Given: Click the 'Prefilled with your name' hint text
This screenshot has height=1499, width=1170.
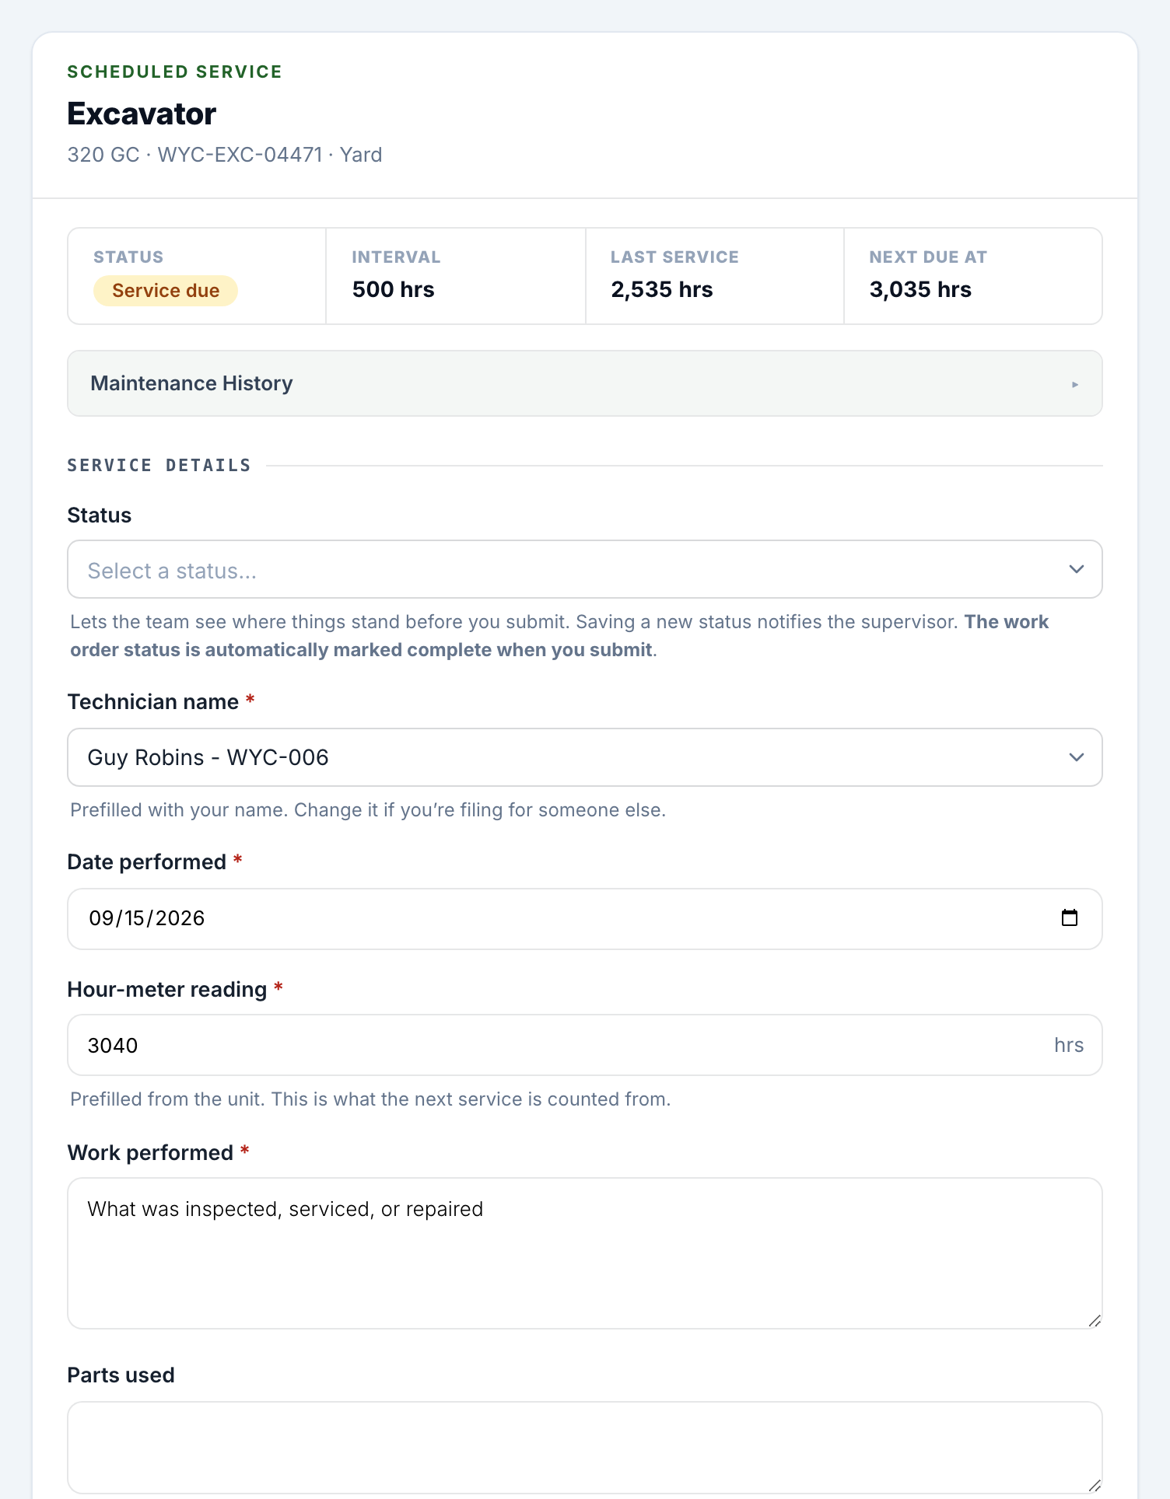Looking at the screenshot, I should point(368,810).
